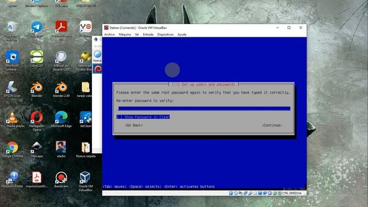Select the Bandicam desktop icon
Image resolution: width=368 pixels, height=207 pixels.
click(61, 179)
